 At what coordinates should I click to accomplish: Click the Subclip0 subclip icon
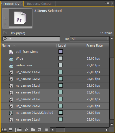point(11,113)
